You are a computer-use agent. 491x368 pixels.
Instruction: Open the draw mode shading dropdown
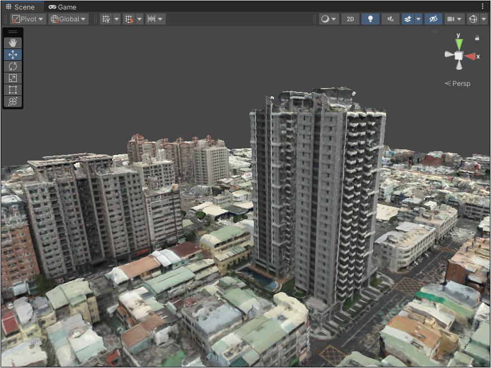[329, 19]
